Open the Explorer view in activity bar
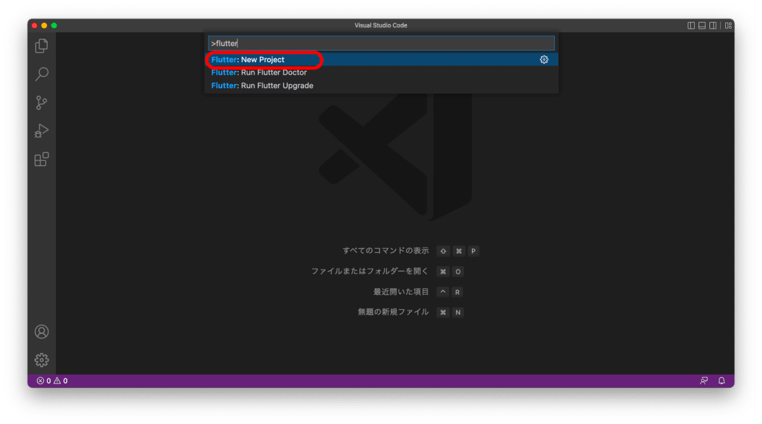This screenshot has width=762, height=424. [x=41, y=46]
